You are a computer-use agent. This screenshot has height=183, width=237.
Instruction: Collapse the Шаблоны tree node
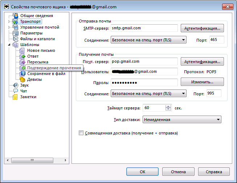(x=9, y=45)
